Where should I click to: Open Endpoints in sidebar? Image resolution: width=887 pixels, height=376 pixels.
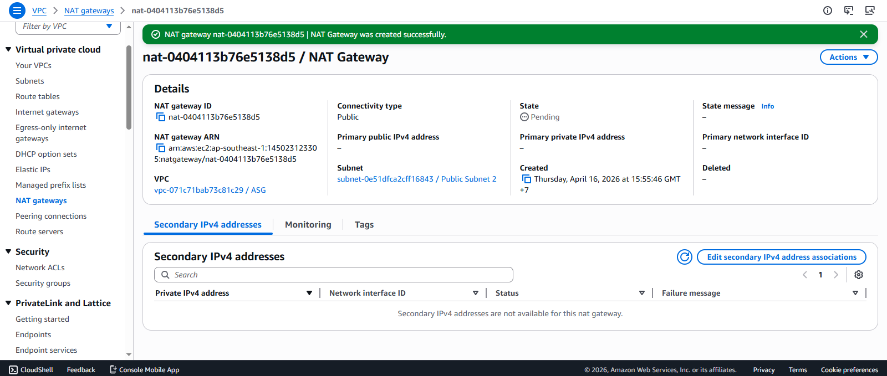coord(33,334)
